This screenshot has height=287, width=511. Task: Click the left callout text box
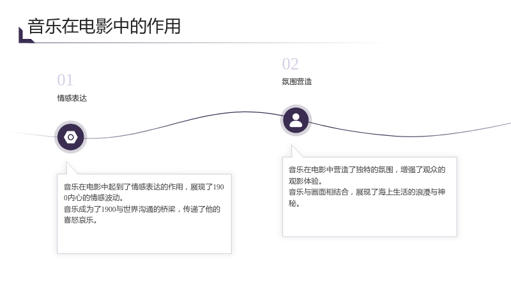(144, 214)
